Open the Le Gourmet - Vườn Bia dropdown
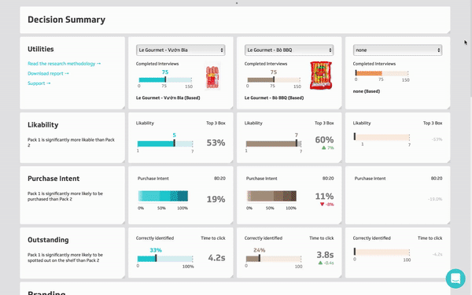Viewport: 472px width, 295px height. (181, 50)
